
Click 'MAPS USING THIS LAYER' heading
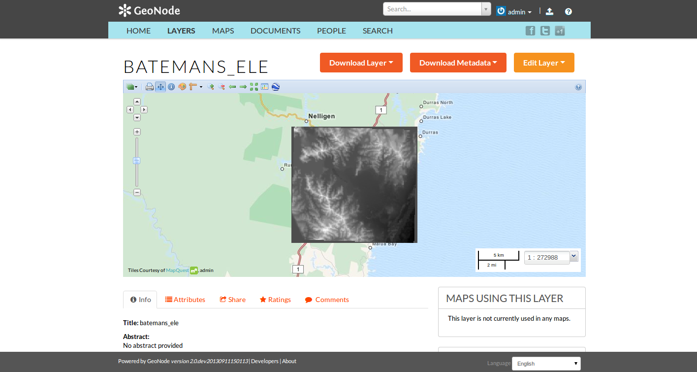point(505,298)
